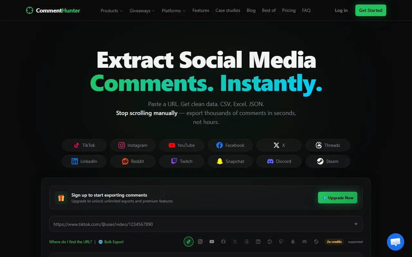
Task: Pick the LinkedIn platform pill button
Action: 84,161
